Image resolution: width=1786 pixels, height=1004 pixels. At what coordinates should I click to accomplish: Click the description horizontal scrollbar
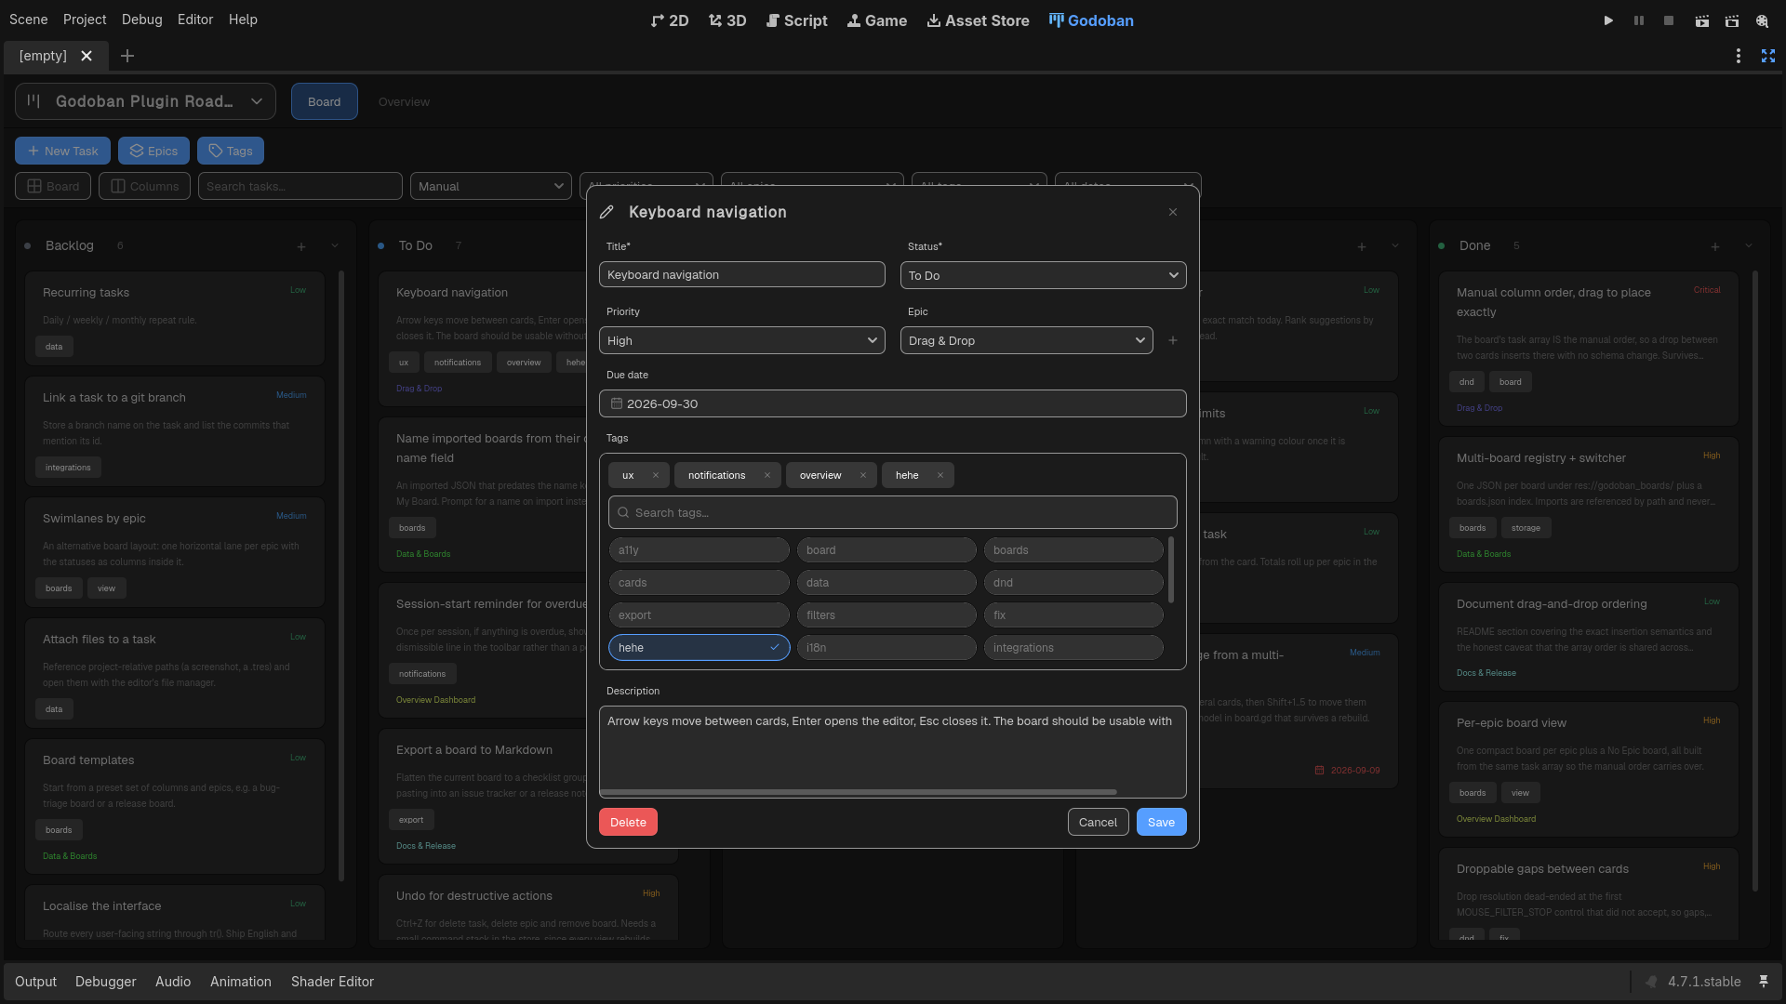coord(859,792)
